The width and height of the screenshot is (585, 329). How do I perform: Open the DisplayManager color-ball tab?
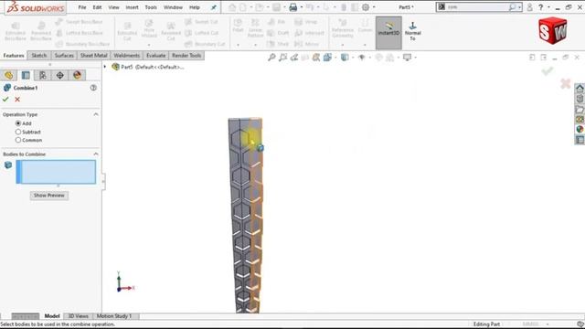[77, 75]
